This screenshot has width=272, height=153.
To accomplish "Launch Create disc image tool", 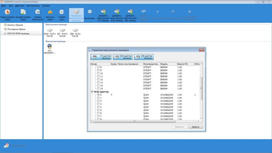I will pos(38,15).
